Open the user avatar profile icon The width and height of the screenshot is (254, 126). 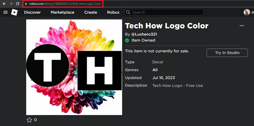247,12
